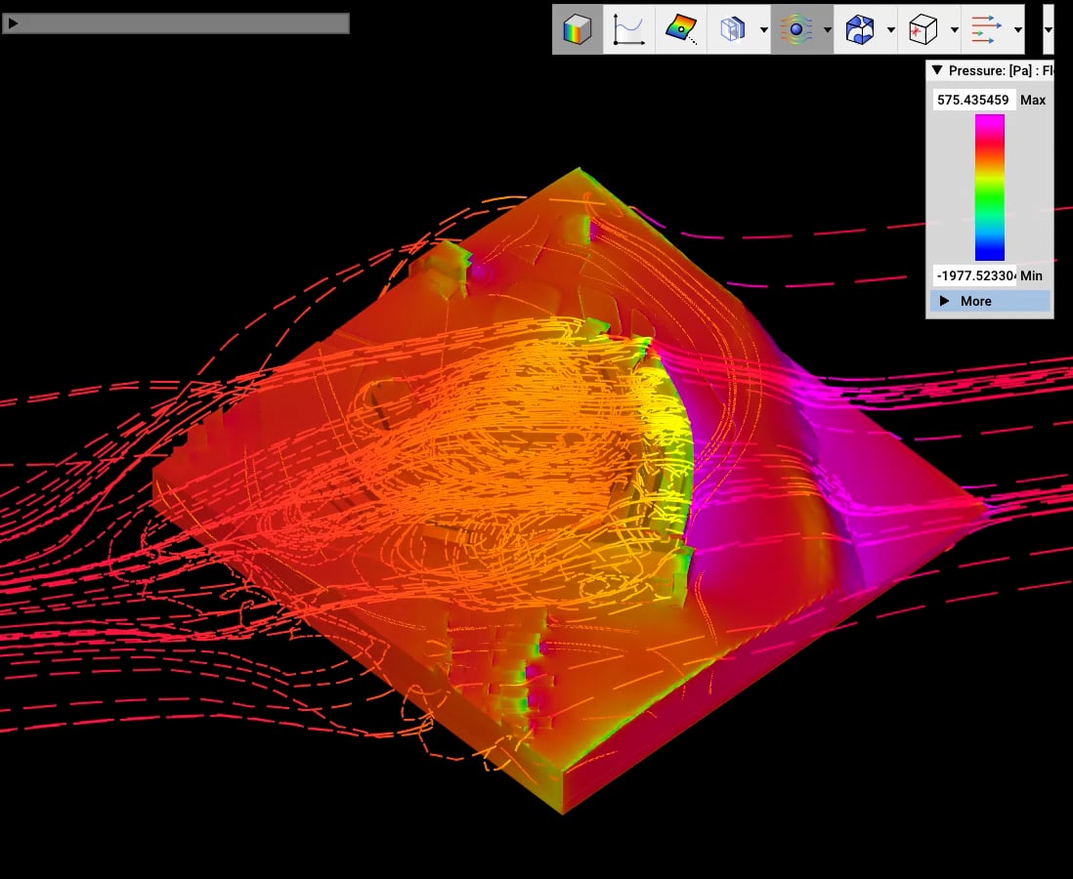Select the blue isosurface cube icon

pyautogui.click(x=859, y=29)
